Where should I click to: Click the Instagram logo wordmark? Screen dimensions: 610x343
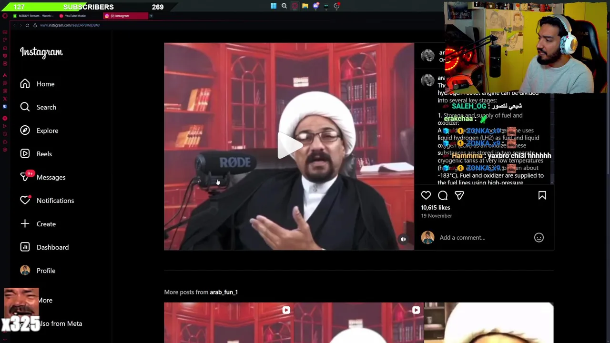click(41, 52)
